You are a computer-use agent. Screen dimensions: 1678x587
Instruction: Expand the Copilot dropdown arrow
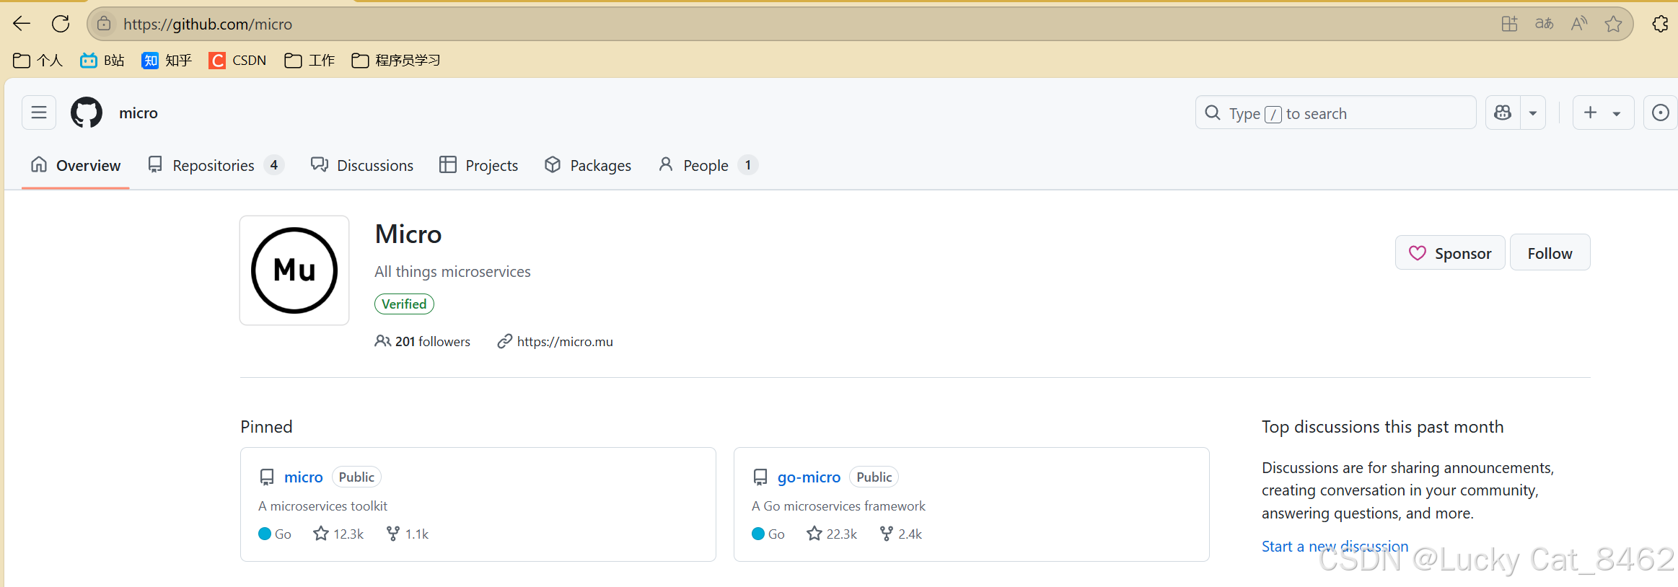[x=1533, y=112]
